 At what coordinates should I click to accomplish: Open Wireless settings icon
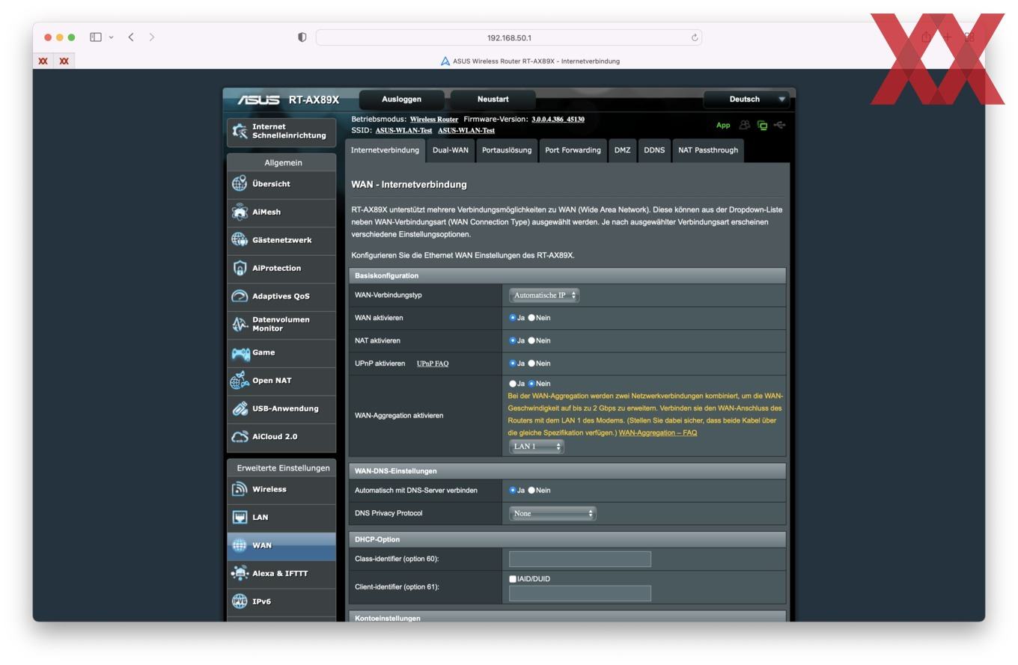[240, 489]
